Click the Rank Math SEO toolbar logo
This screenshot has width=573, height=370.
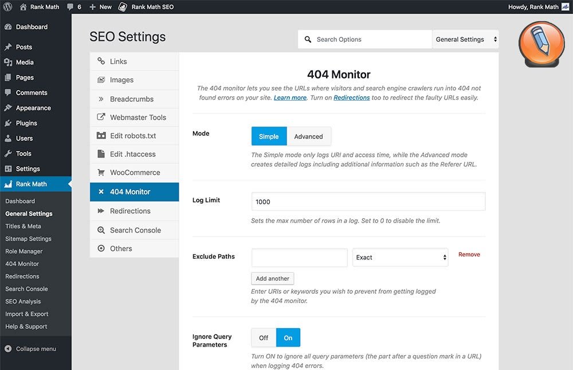point(123,7)
